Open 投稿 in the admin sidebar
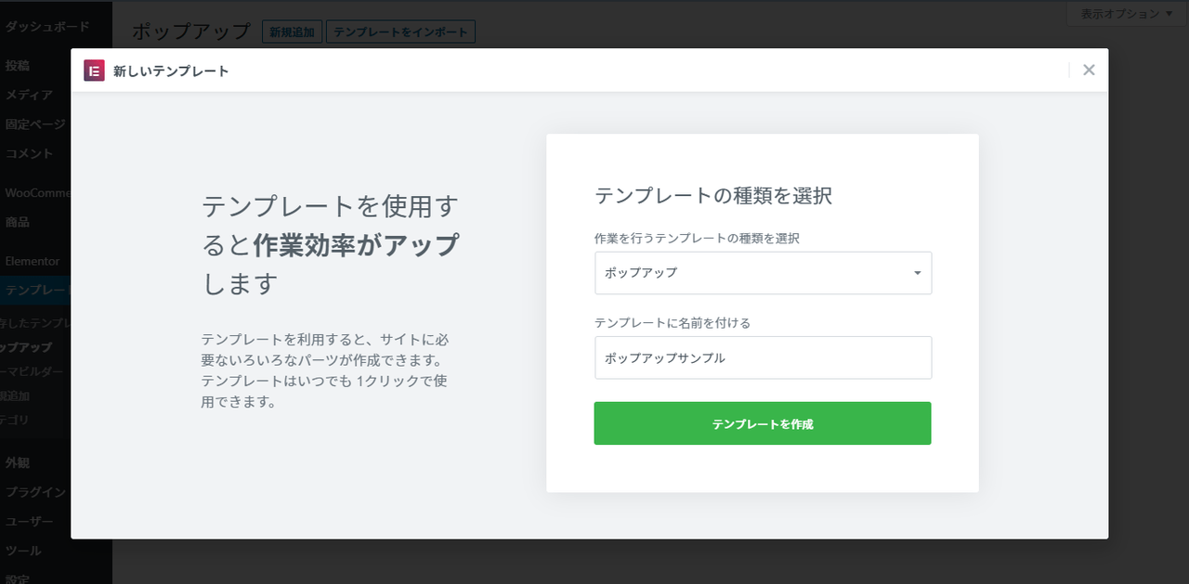Viewport: 1189px width, 584px height. (18, 66)
